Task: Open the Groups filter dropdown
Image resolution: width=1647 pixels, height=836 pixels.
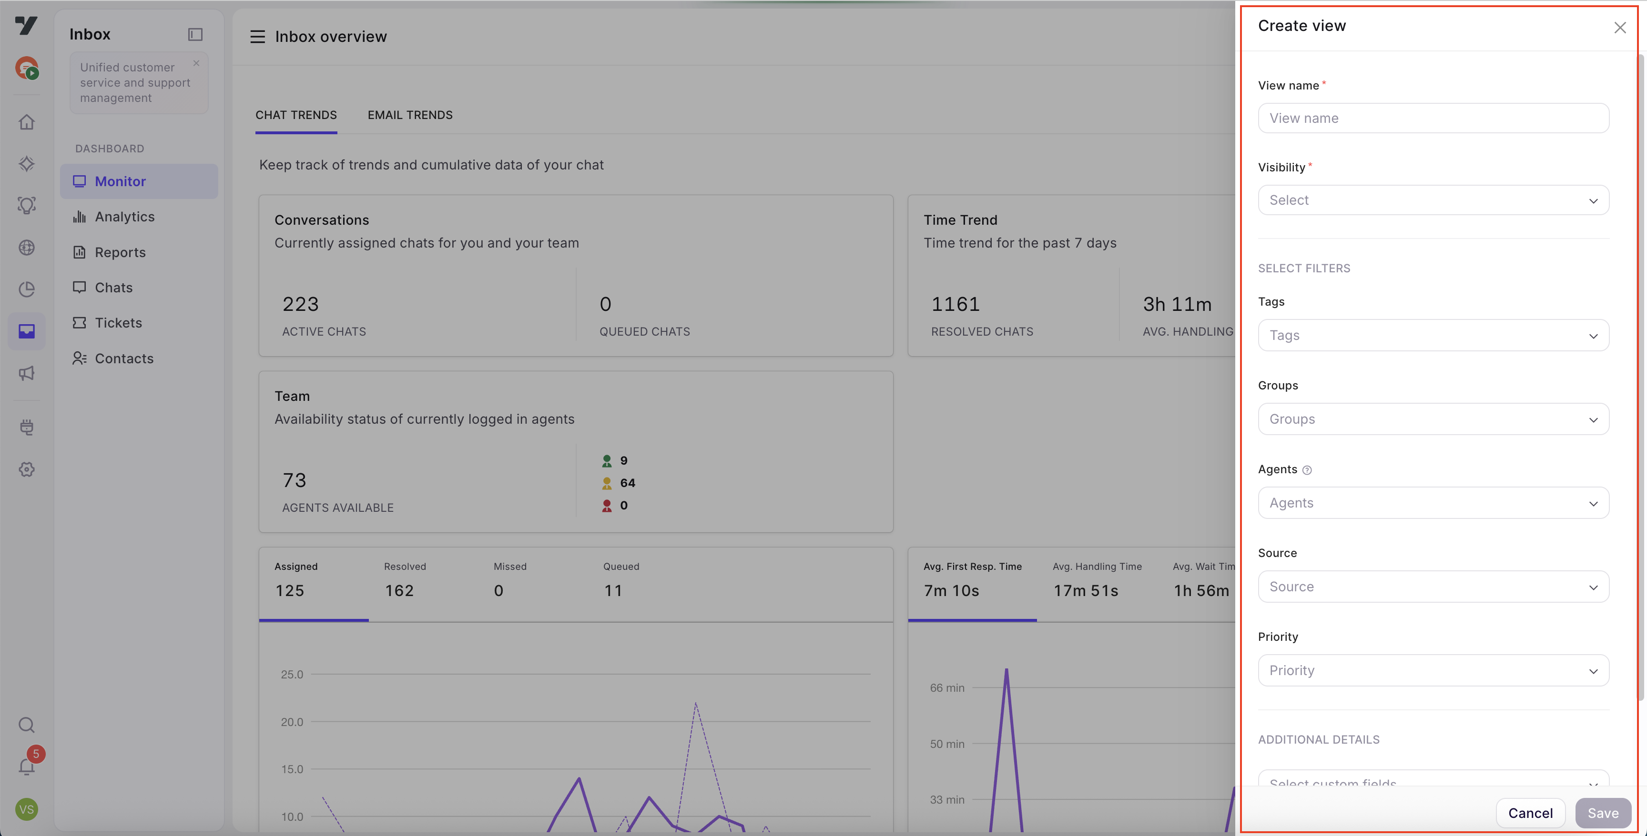Action: tap(1433, 419)
